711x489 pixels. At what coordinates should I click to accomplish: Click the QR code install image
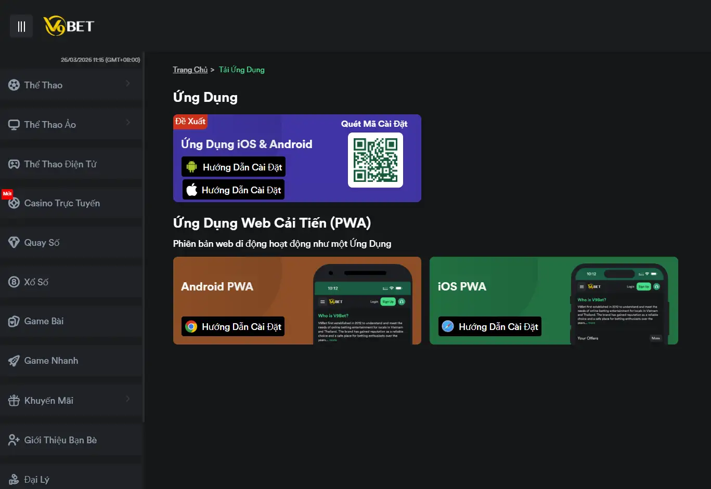375,160
